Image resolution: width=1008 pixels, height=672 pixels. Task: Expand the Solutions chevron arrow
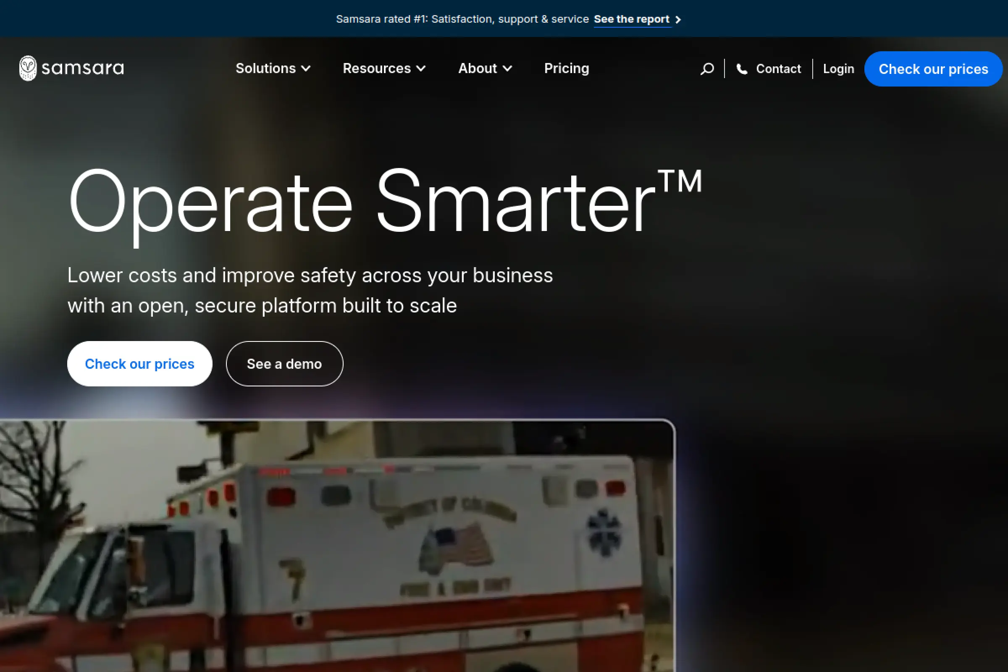(x=306, y=68)
